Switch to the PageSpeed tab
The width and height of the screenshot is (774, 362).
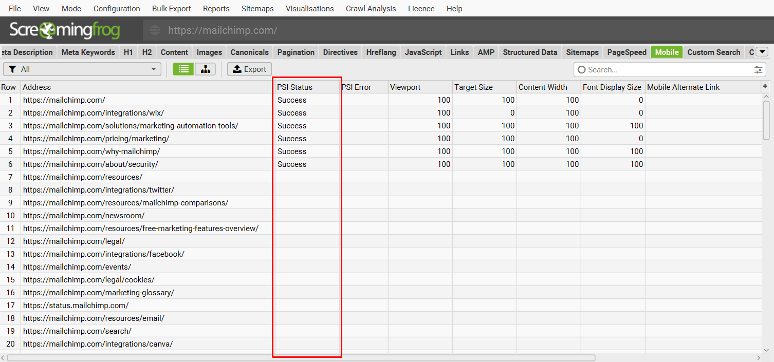point(626,52)
